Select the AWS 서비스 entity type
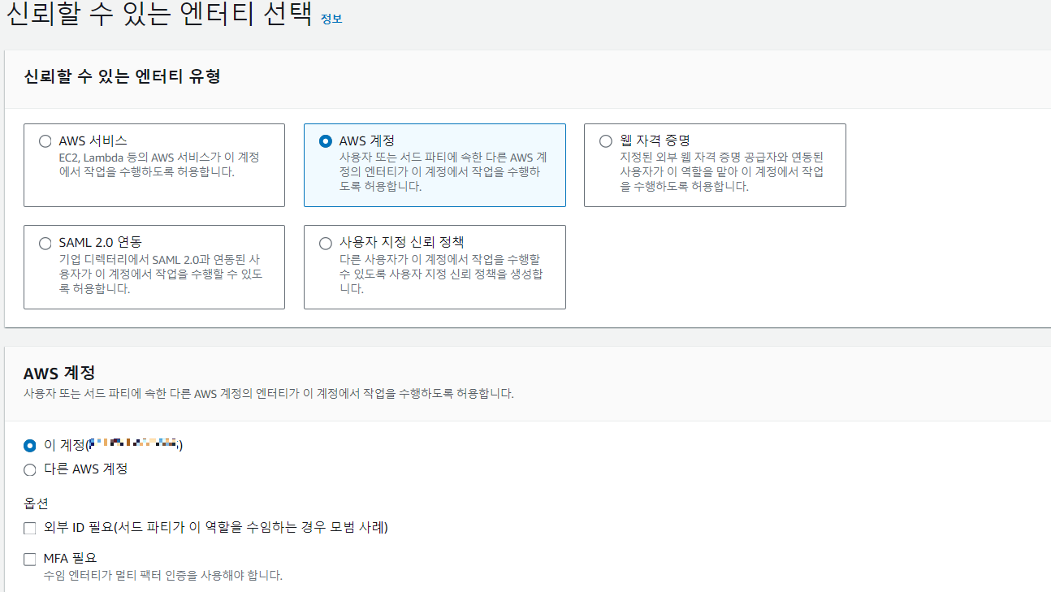The height and width of the screenshot is (592, 1051). click(45, 141)
